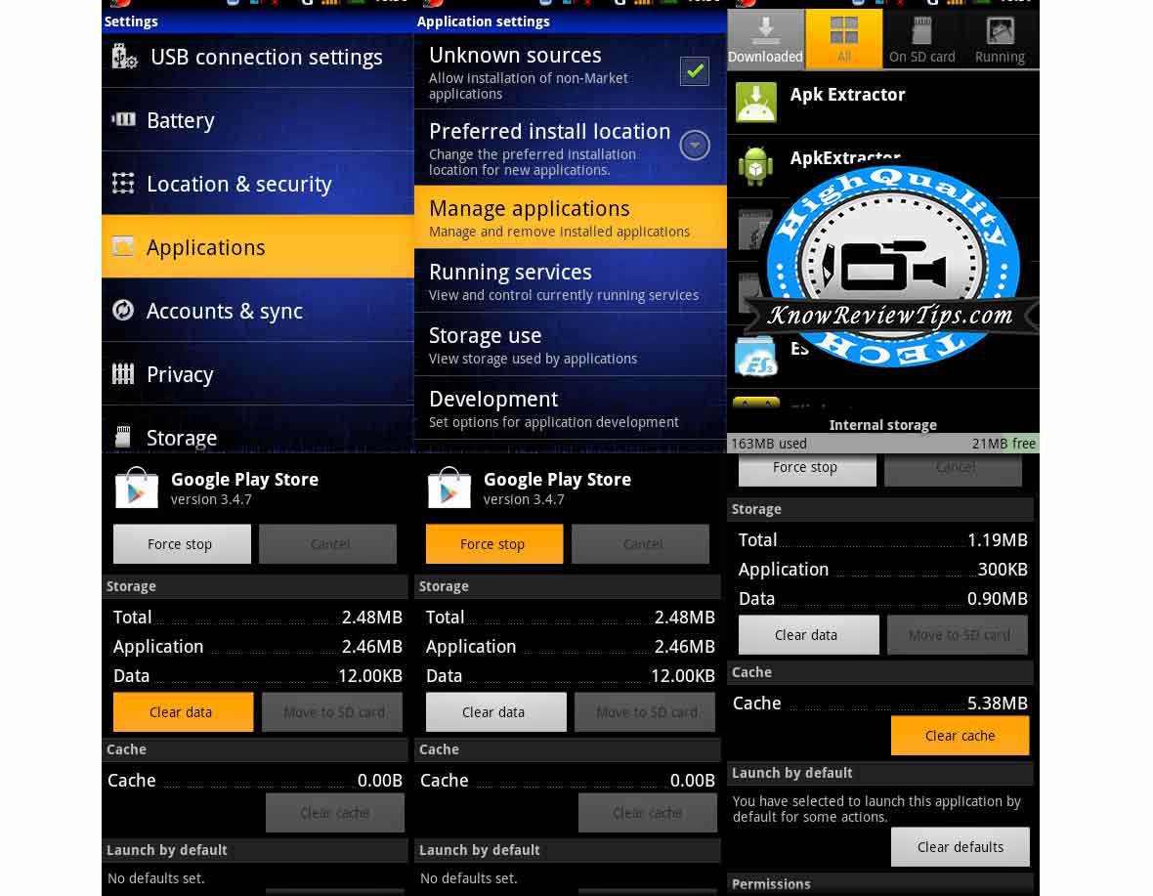This screenshot has height=896, width=1153.
Task: Expand the Preferred install location dropdown arrow
Action: tap(695, 146)
